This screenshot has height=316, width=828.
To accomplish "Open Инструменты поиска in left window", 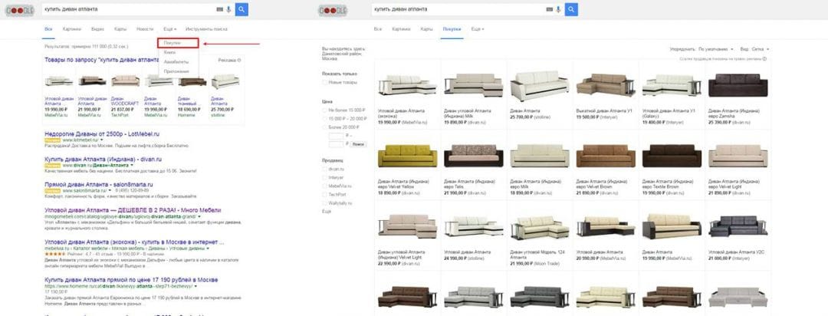I will [x=206, y=29].
